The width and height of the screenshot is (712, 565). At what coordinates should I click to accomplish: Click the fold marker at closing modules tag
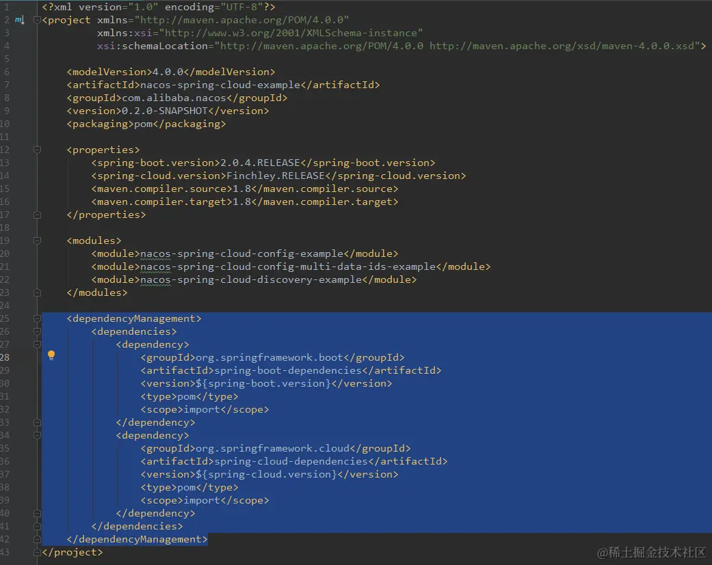[x=37, y=293]
